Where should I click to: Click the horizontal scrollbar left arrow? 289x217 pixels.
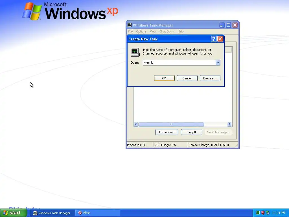[x=136, y=124]
